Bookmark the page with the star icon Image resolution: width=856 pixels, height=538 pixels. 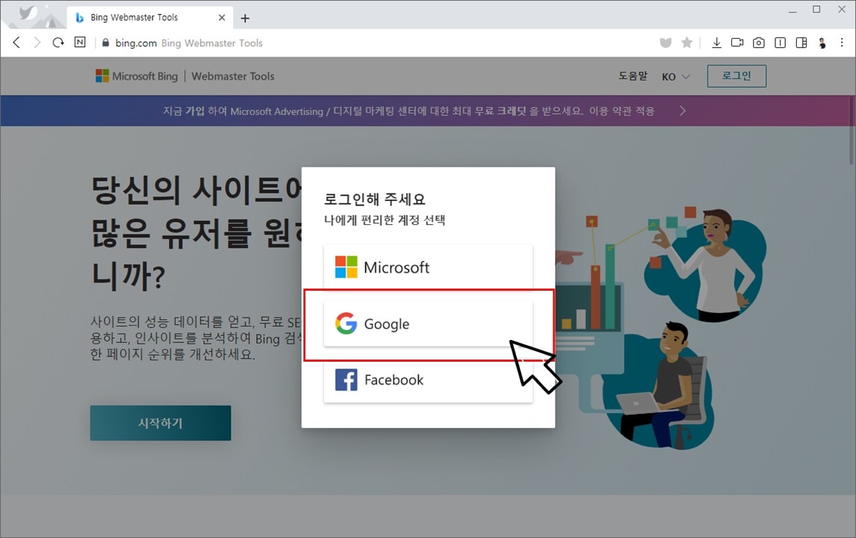686,43
